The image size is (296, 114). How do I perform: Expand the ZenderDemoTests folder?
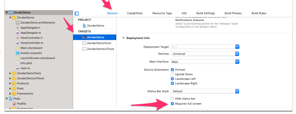click(10, 73)
